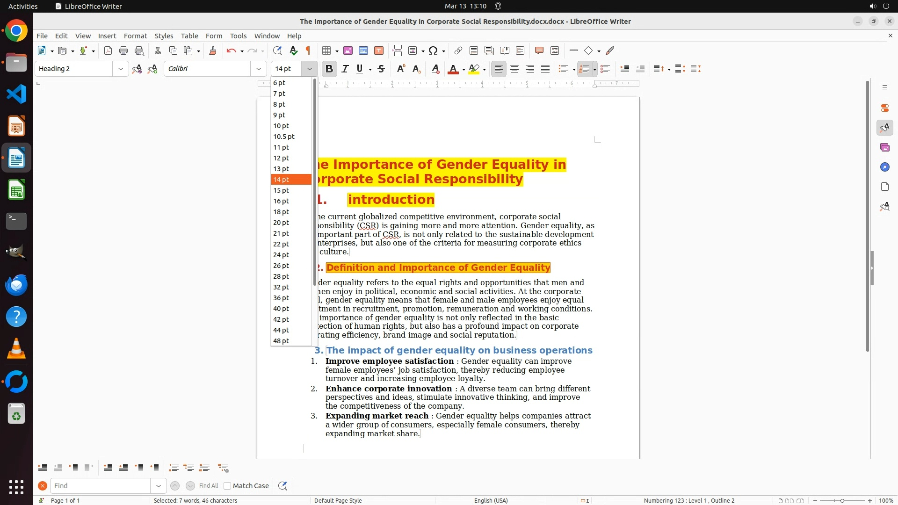Open the Table menu

(189, 36)
